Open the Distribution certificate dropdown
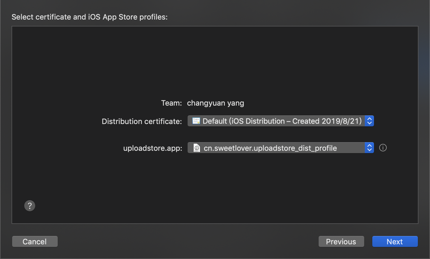Image resolution: width=430 pixels, height=259 pixels. pyautogui.click(x=281, y=121)
